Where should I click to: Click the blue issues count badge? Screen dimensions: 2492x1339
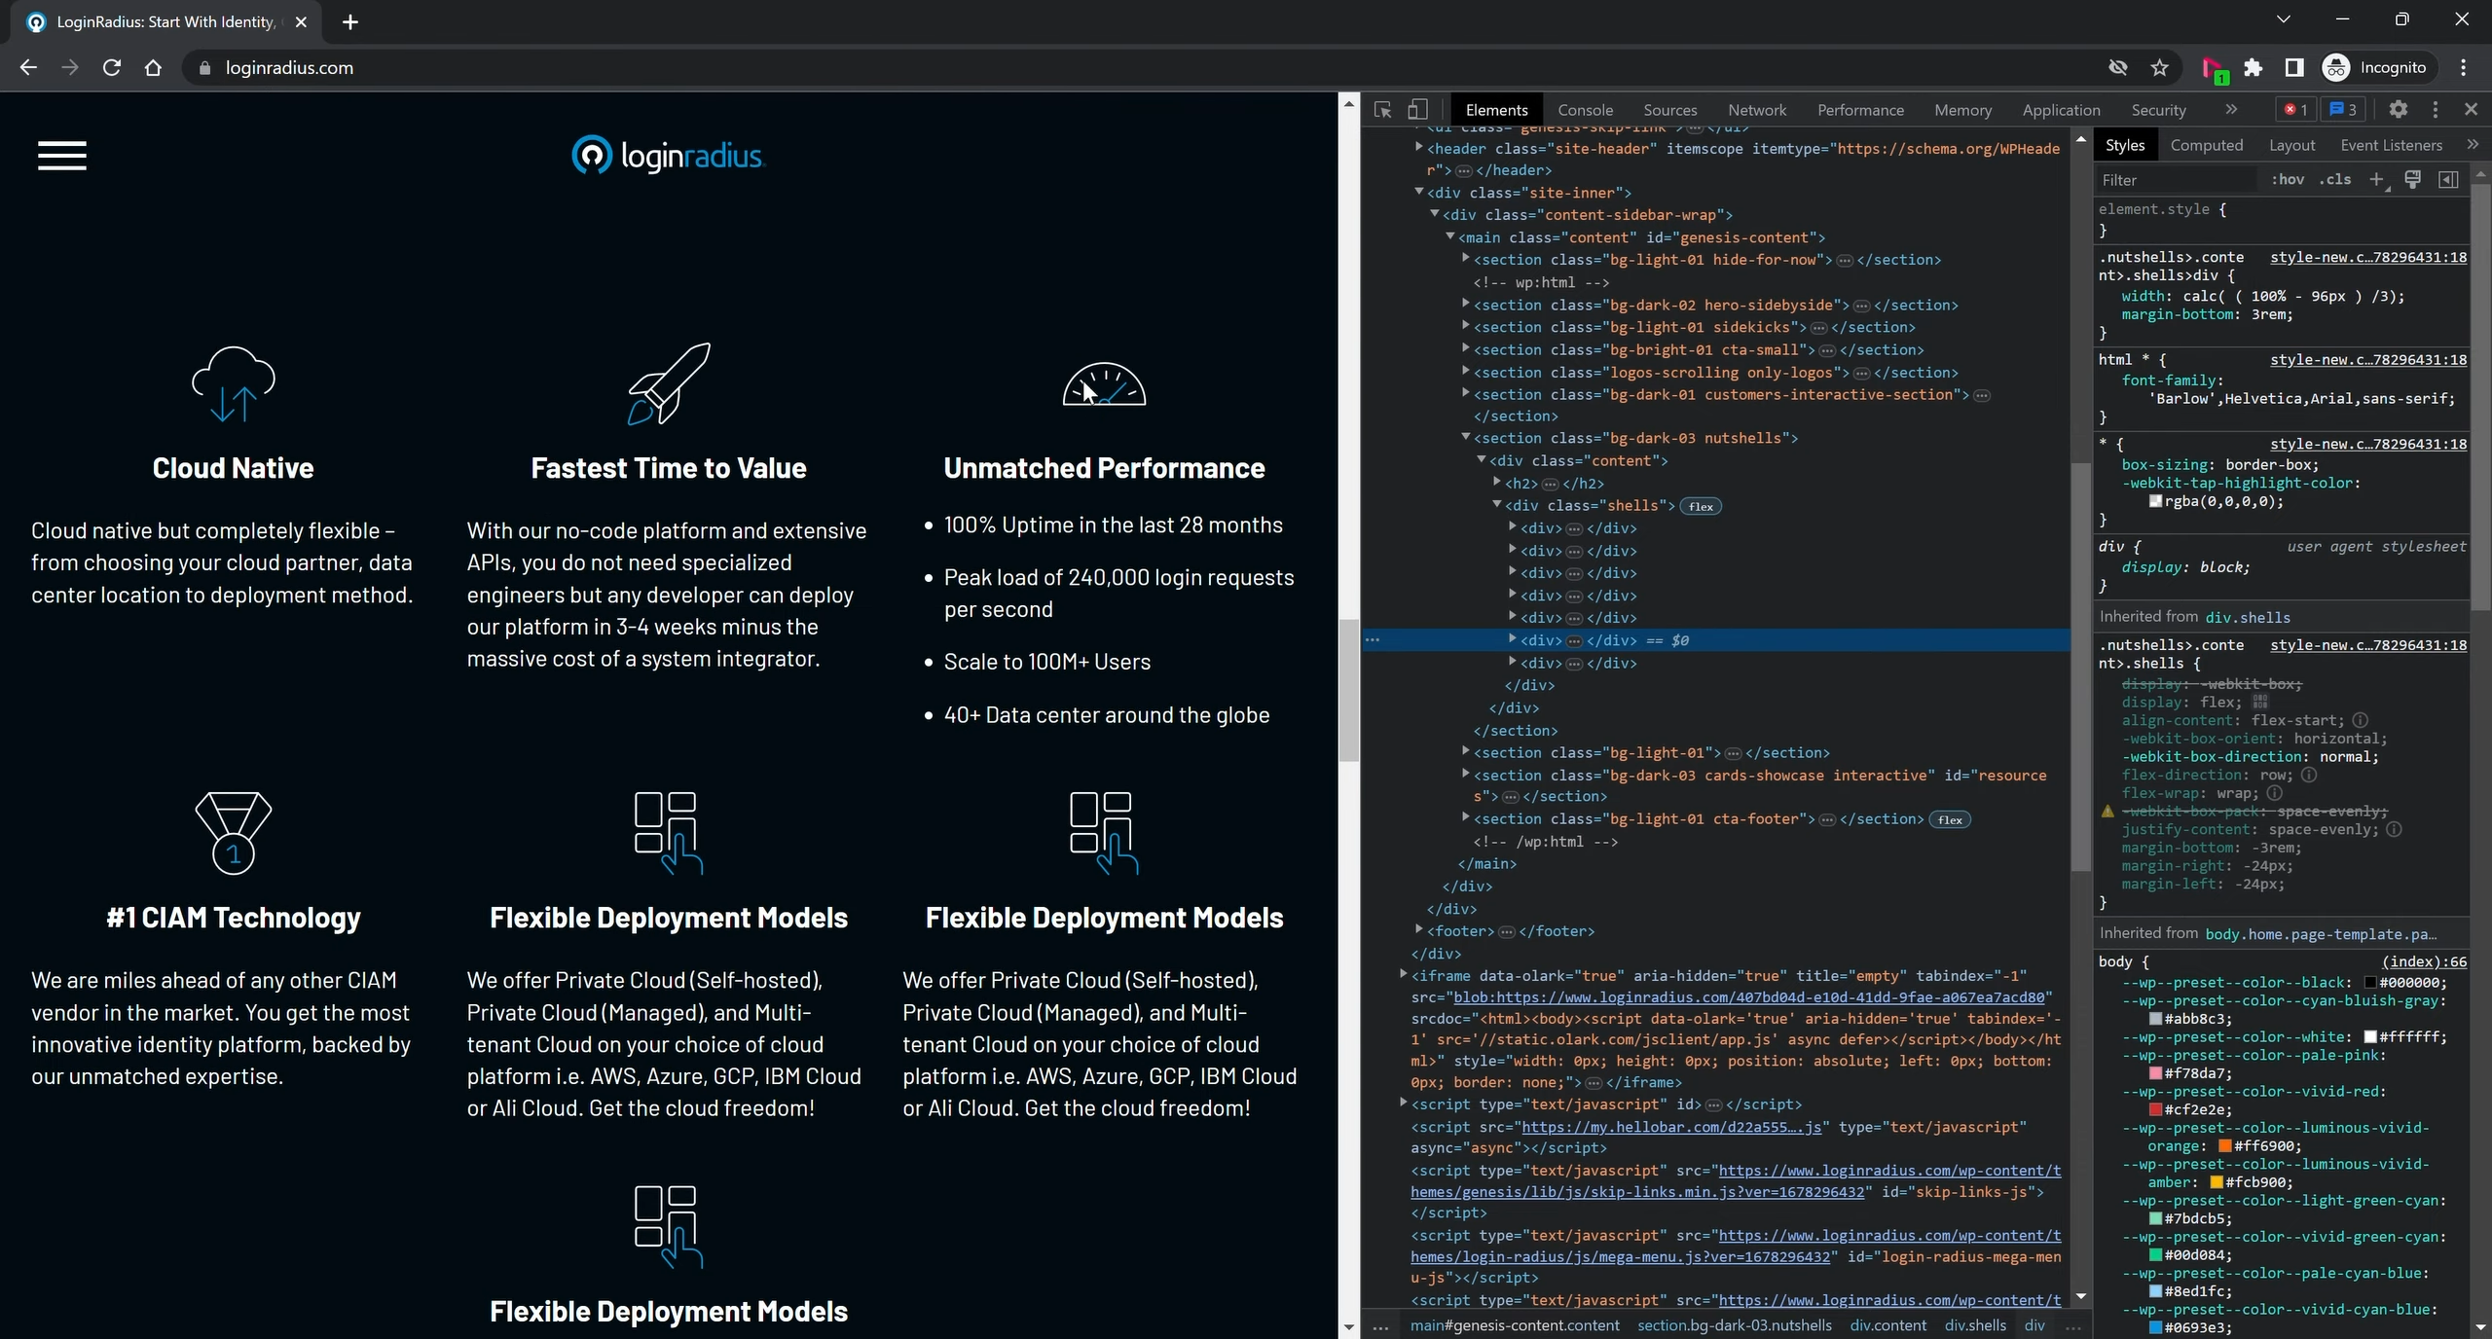(x=2343, y=110)
